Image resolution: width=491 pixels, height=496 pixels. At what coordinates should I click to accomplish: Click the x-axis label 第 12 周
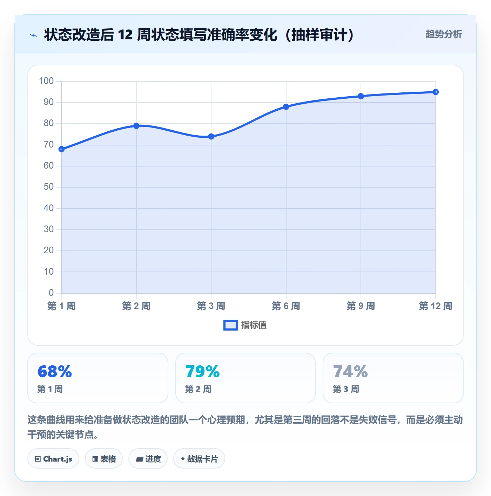436,306
